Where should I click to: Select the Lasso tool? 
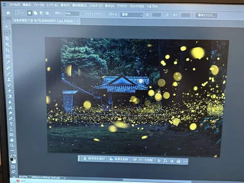coord(7,39)
